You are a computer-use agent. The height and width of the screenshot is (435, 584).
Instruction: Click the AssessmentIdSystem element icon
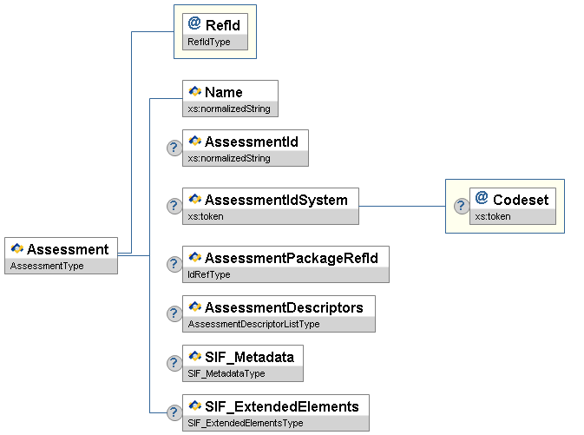click(x=194, y=199)
